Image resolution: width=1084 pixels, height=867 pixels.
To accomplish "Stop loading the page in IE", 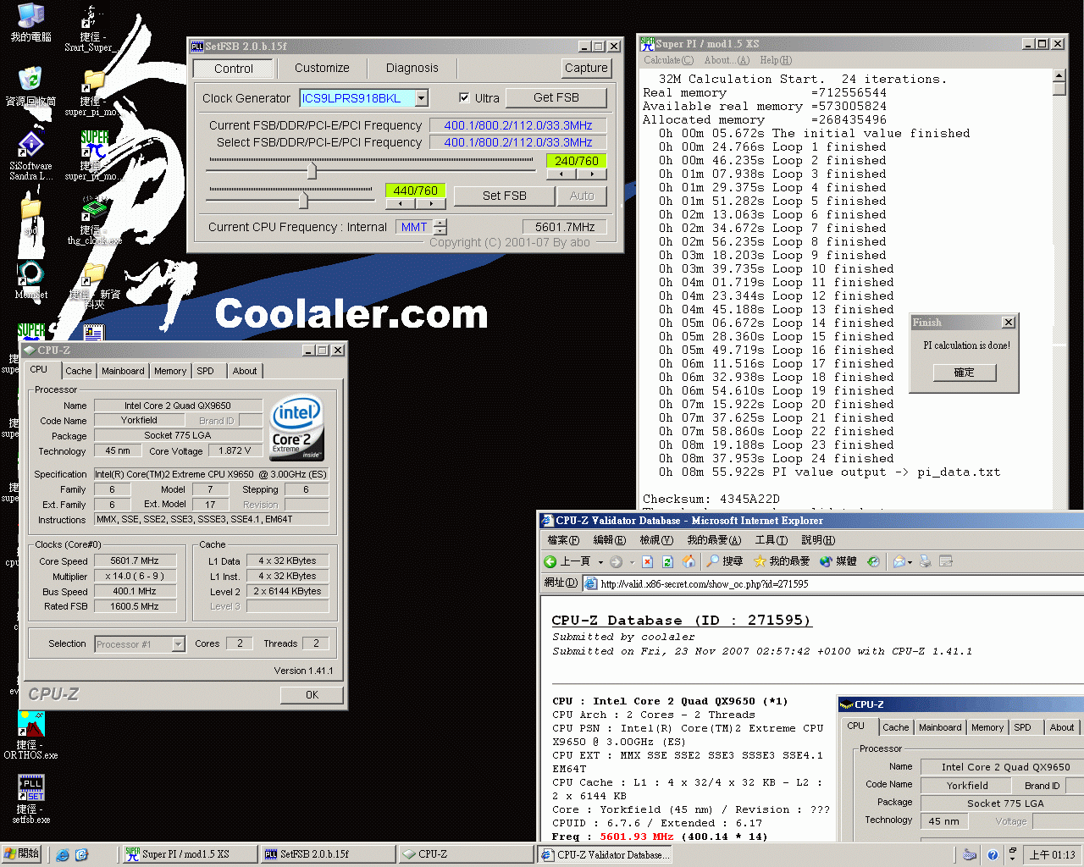I will pos(647,561).
